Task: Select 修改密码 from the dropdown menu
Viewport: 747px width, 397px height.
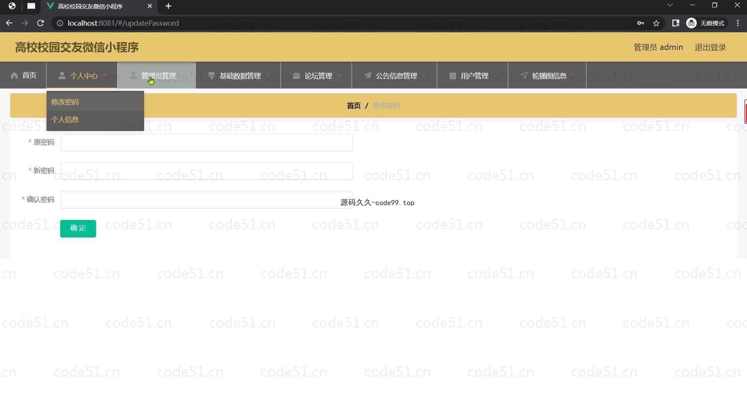Action: point(95,102)
